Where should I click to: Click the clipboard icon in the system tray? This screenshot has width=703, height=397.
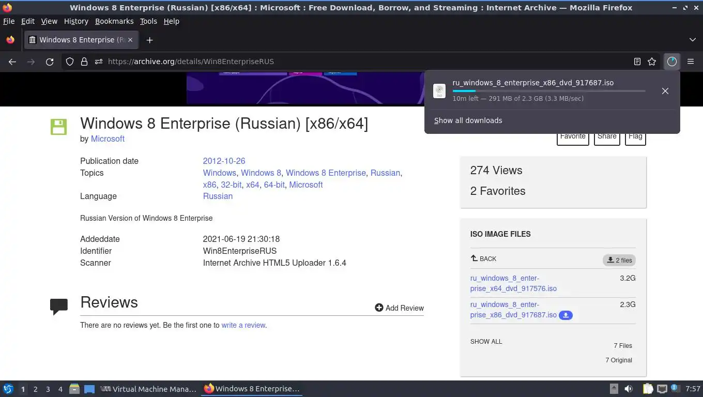coord(648,389)
